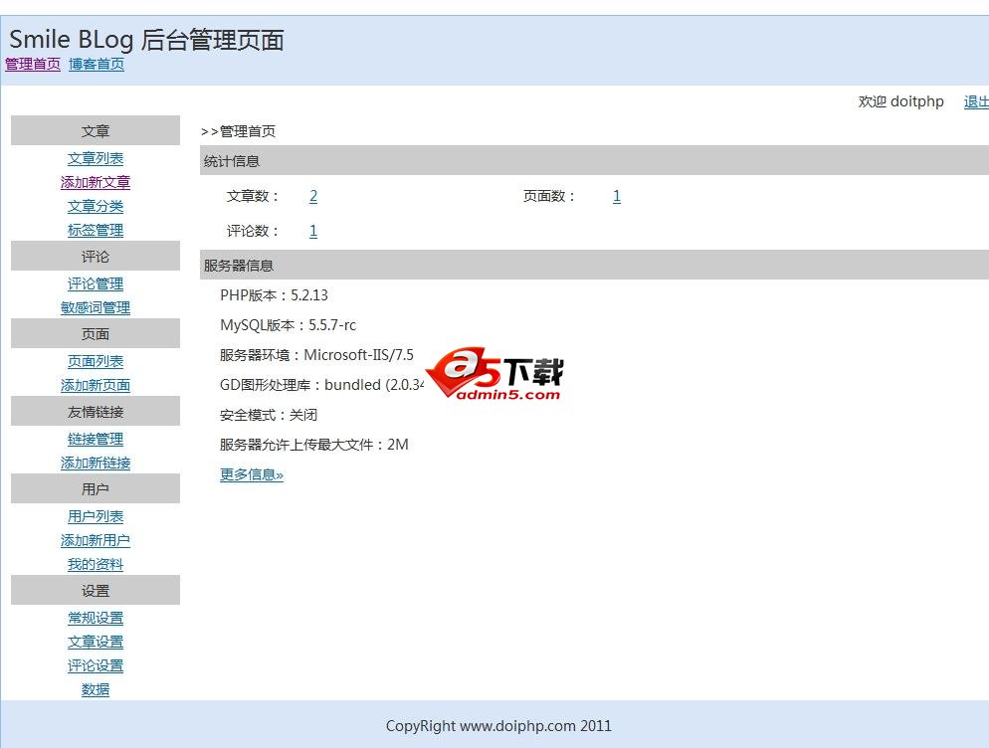Screen dimensions: 989x748
Task: Click the 设置 sidebar section header
Action: tap(96, 590)
